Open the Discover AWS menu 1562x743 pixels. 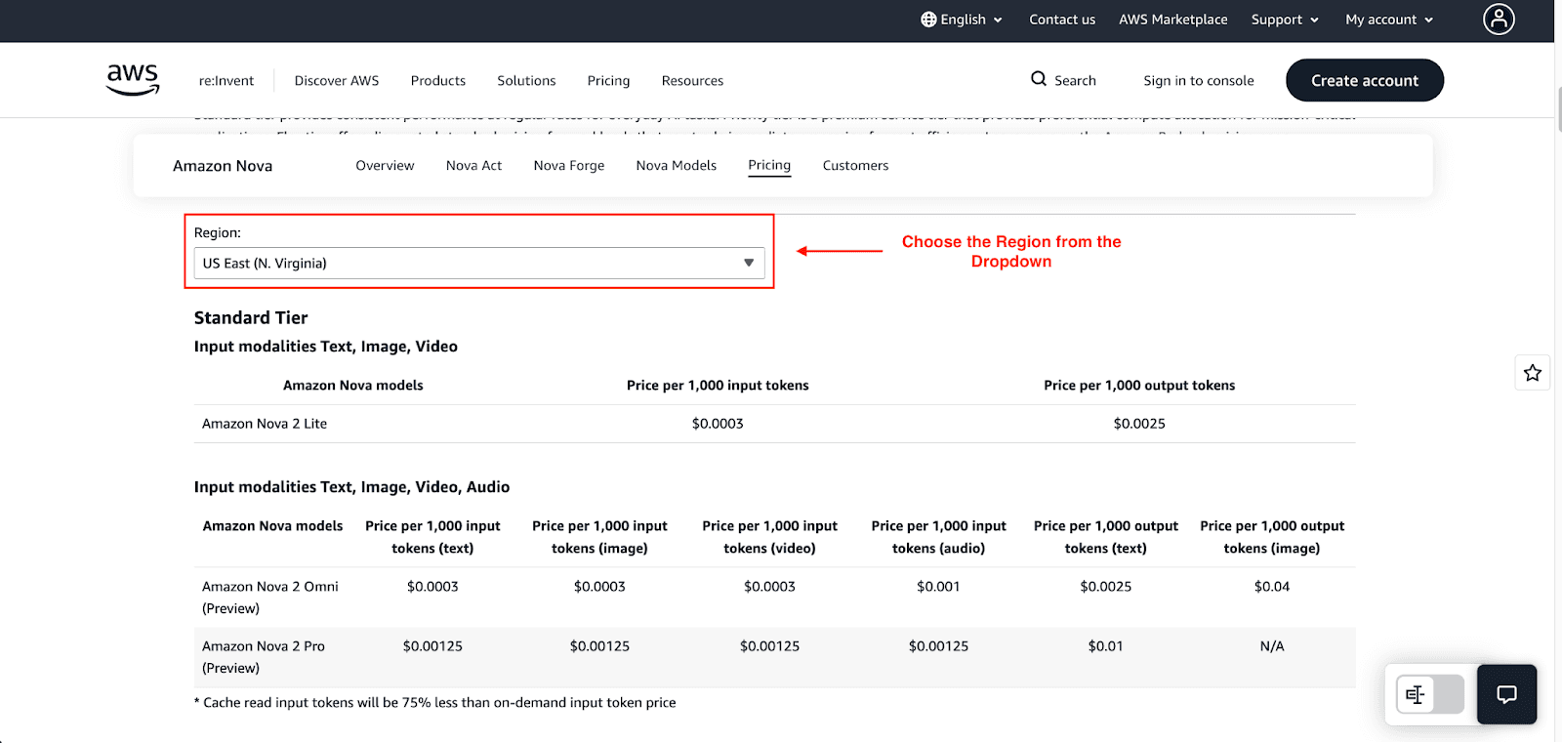[337, 81]
